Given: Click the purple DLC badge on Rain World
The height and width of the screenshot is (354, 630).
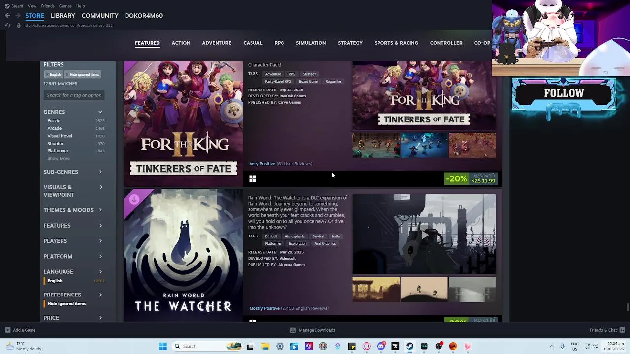Looking at the screenshot, I should pyautogui.click(x=134, y=200).
